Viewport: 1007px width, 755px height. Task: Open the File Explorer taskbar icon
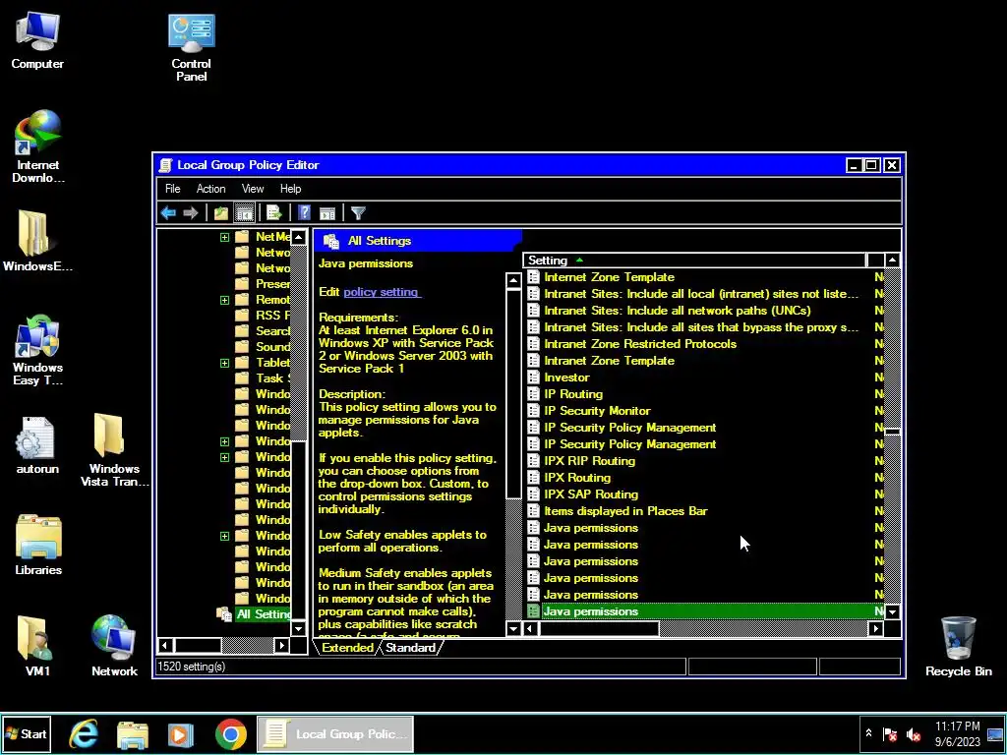pyautogui.click(x=133, y=733)
